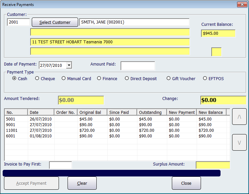Move invoice down with the V button
The height and width of the screenshot is (194, 249).
tap(239, 142)
